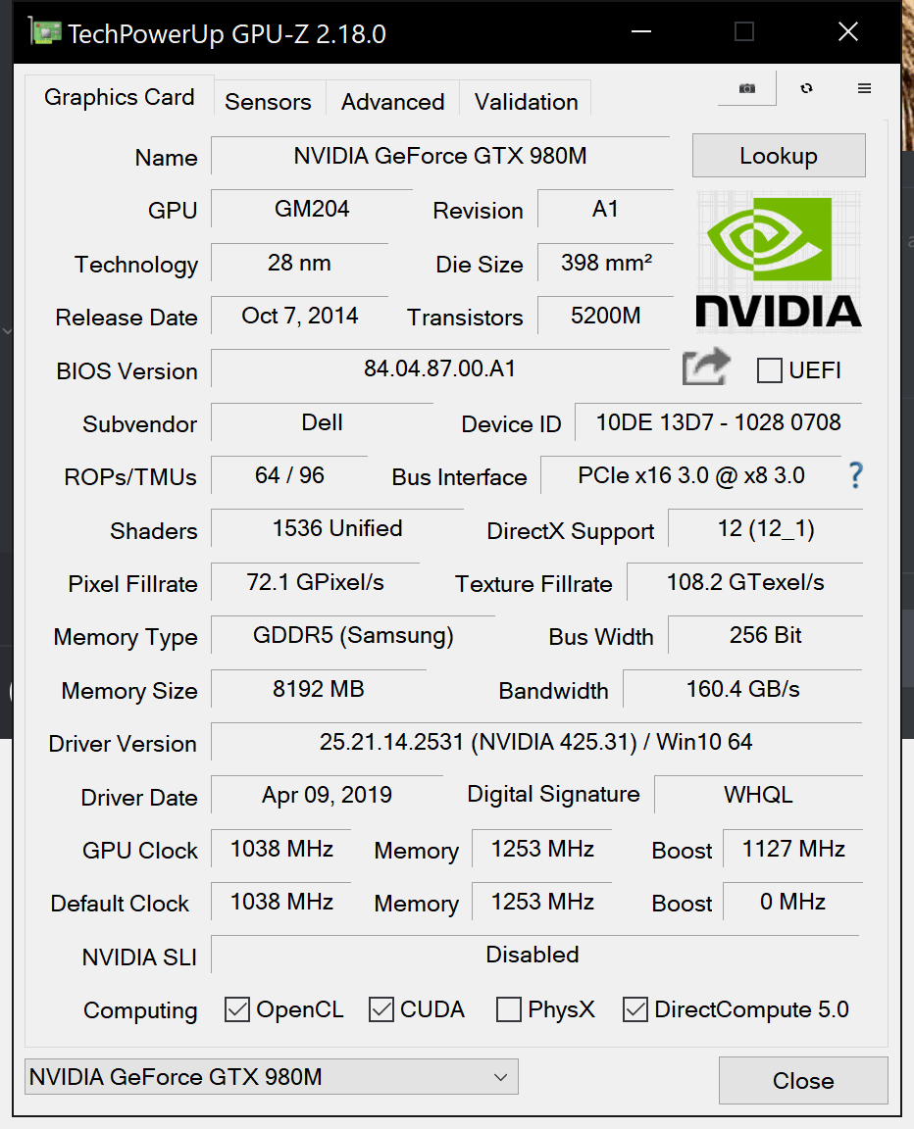The image size is (914, 1129).
Task: Click the Bus Width field 256 Bit
Action: coord(766,635)
